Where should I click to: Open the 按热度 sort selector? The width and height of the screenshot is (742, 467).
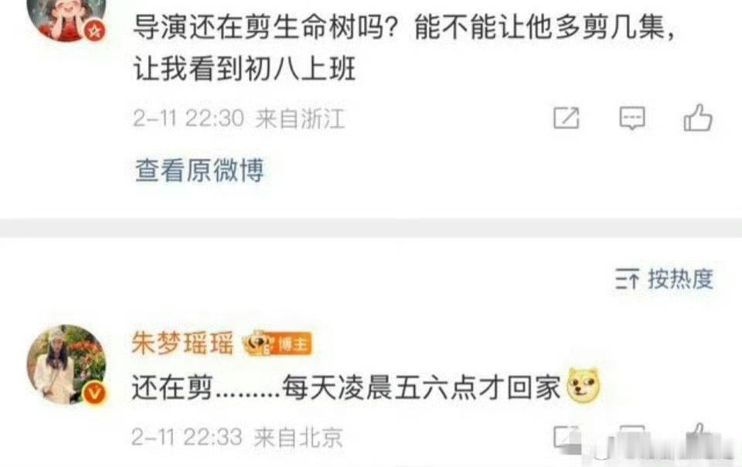[x=665, y=278]
